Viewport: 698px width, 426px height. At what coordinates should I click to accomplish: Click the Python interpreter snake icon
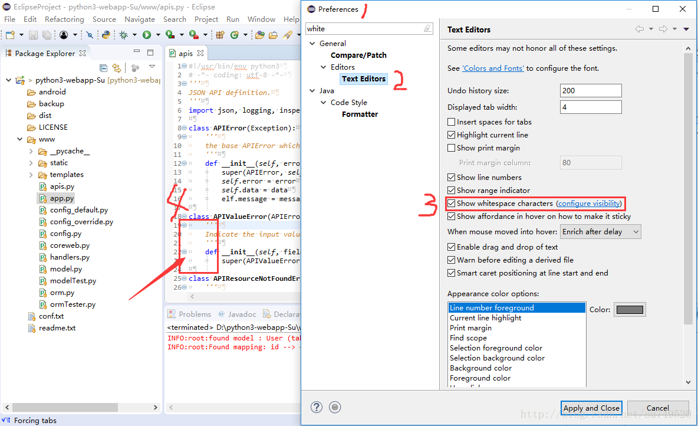click(x=106, y=35)
